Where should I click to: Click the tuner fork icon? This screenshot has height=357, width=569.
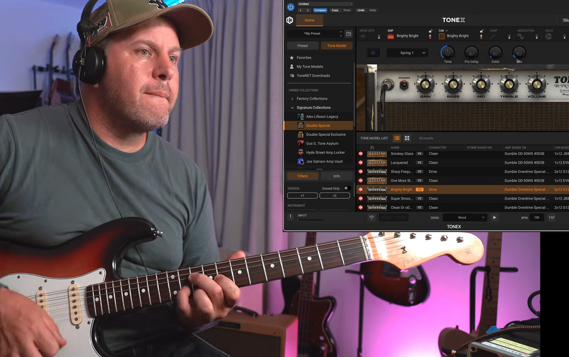click(372, 218)
